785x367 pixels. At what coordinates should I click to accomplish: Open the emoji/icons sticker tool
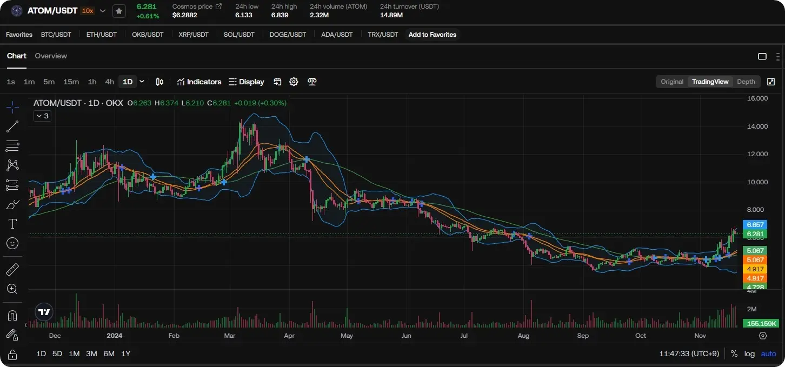point(12,243)
